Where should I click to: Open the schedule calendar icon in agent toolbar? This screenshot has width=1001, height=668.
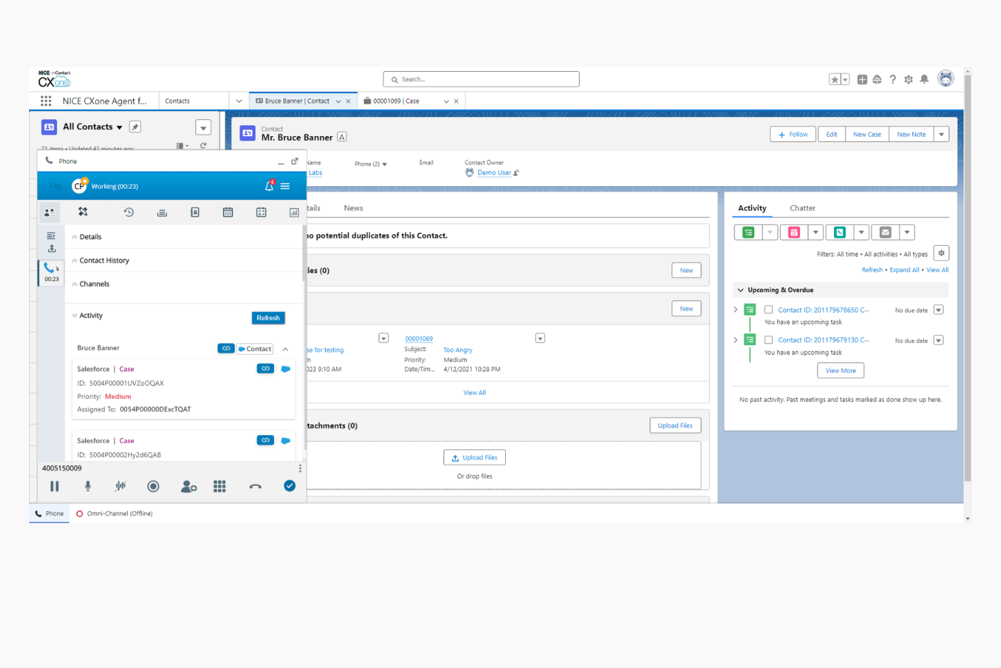(228, 212)
